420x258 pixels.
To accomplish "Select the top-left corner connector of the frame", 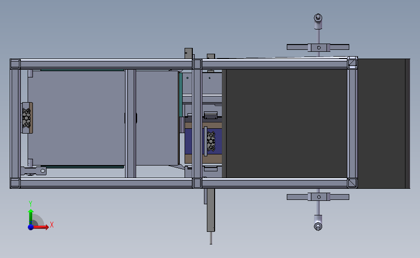I will tap(15, 64).
